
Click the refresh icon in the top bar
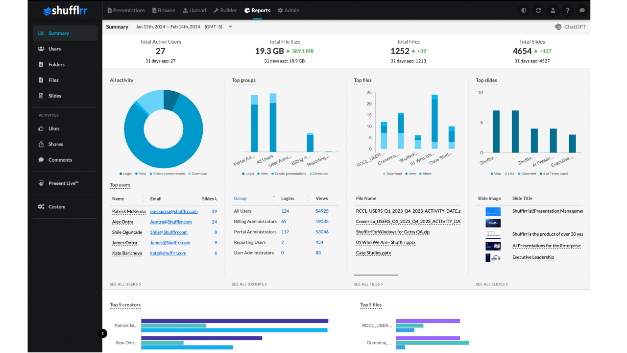[x=538, y=10]
